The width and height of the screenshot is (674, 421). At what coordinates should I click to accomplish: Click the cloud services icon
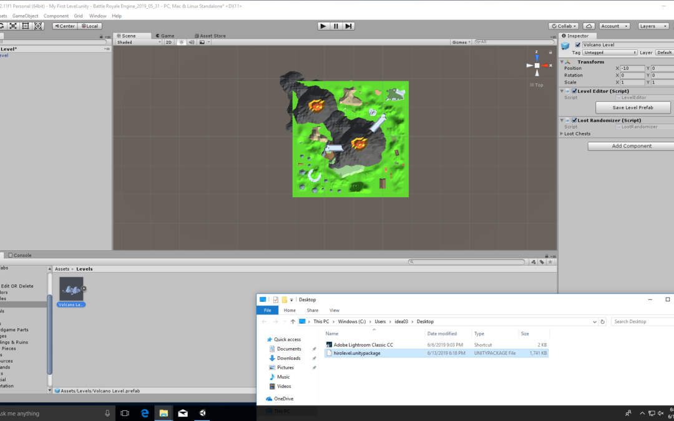click(x=589, y=26)
